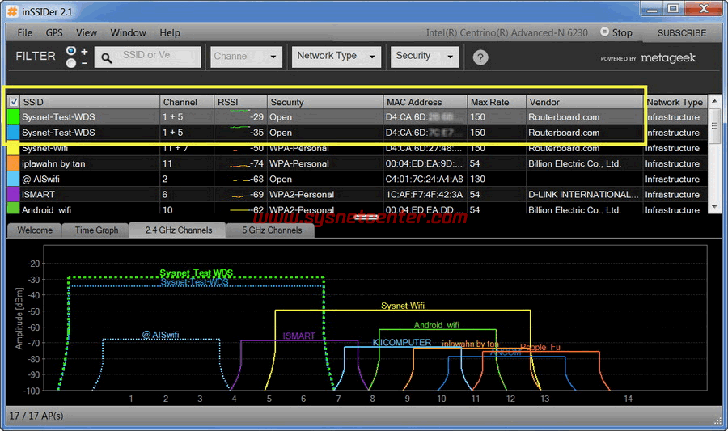This screenshot has height=431, width=728.
Task: Open the Security filter dropdown
Action: (425, 57)
